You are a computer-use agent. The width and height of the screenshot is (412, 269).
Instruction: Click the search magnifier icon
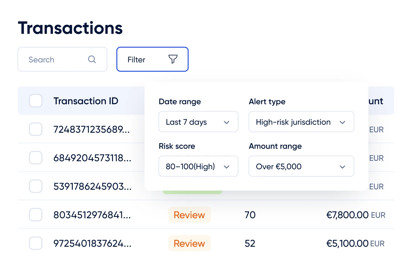coord(92,59)
